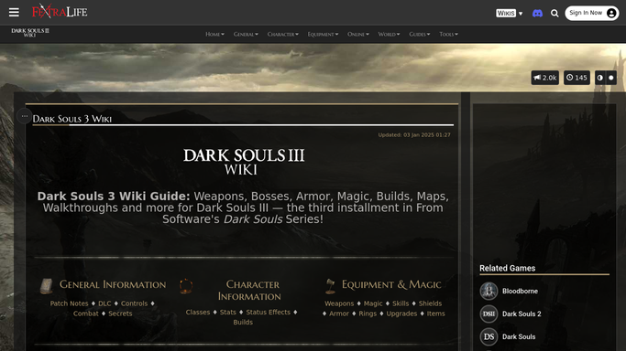
Task: Open the Bloodborne game icon
Action: (489, 291)
